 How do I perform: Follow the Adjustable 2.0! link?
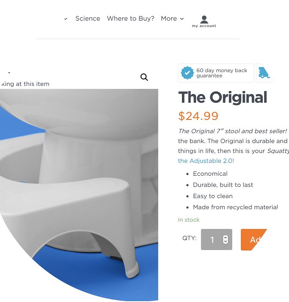click(206, 161)
